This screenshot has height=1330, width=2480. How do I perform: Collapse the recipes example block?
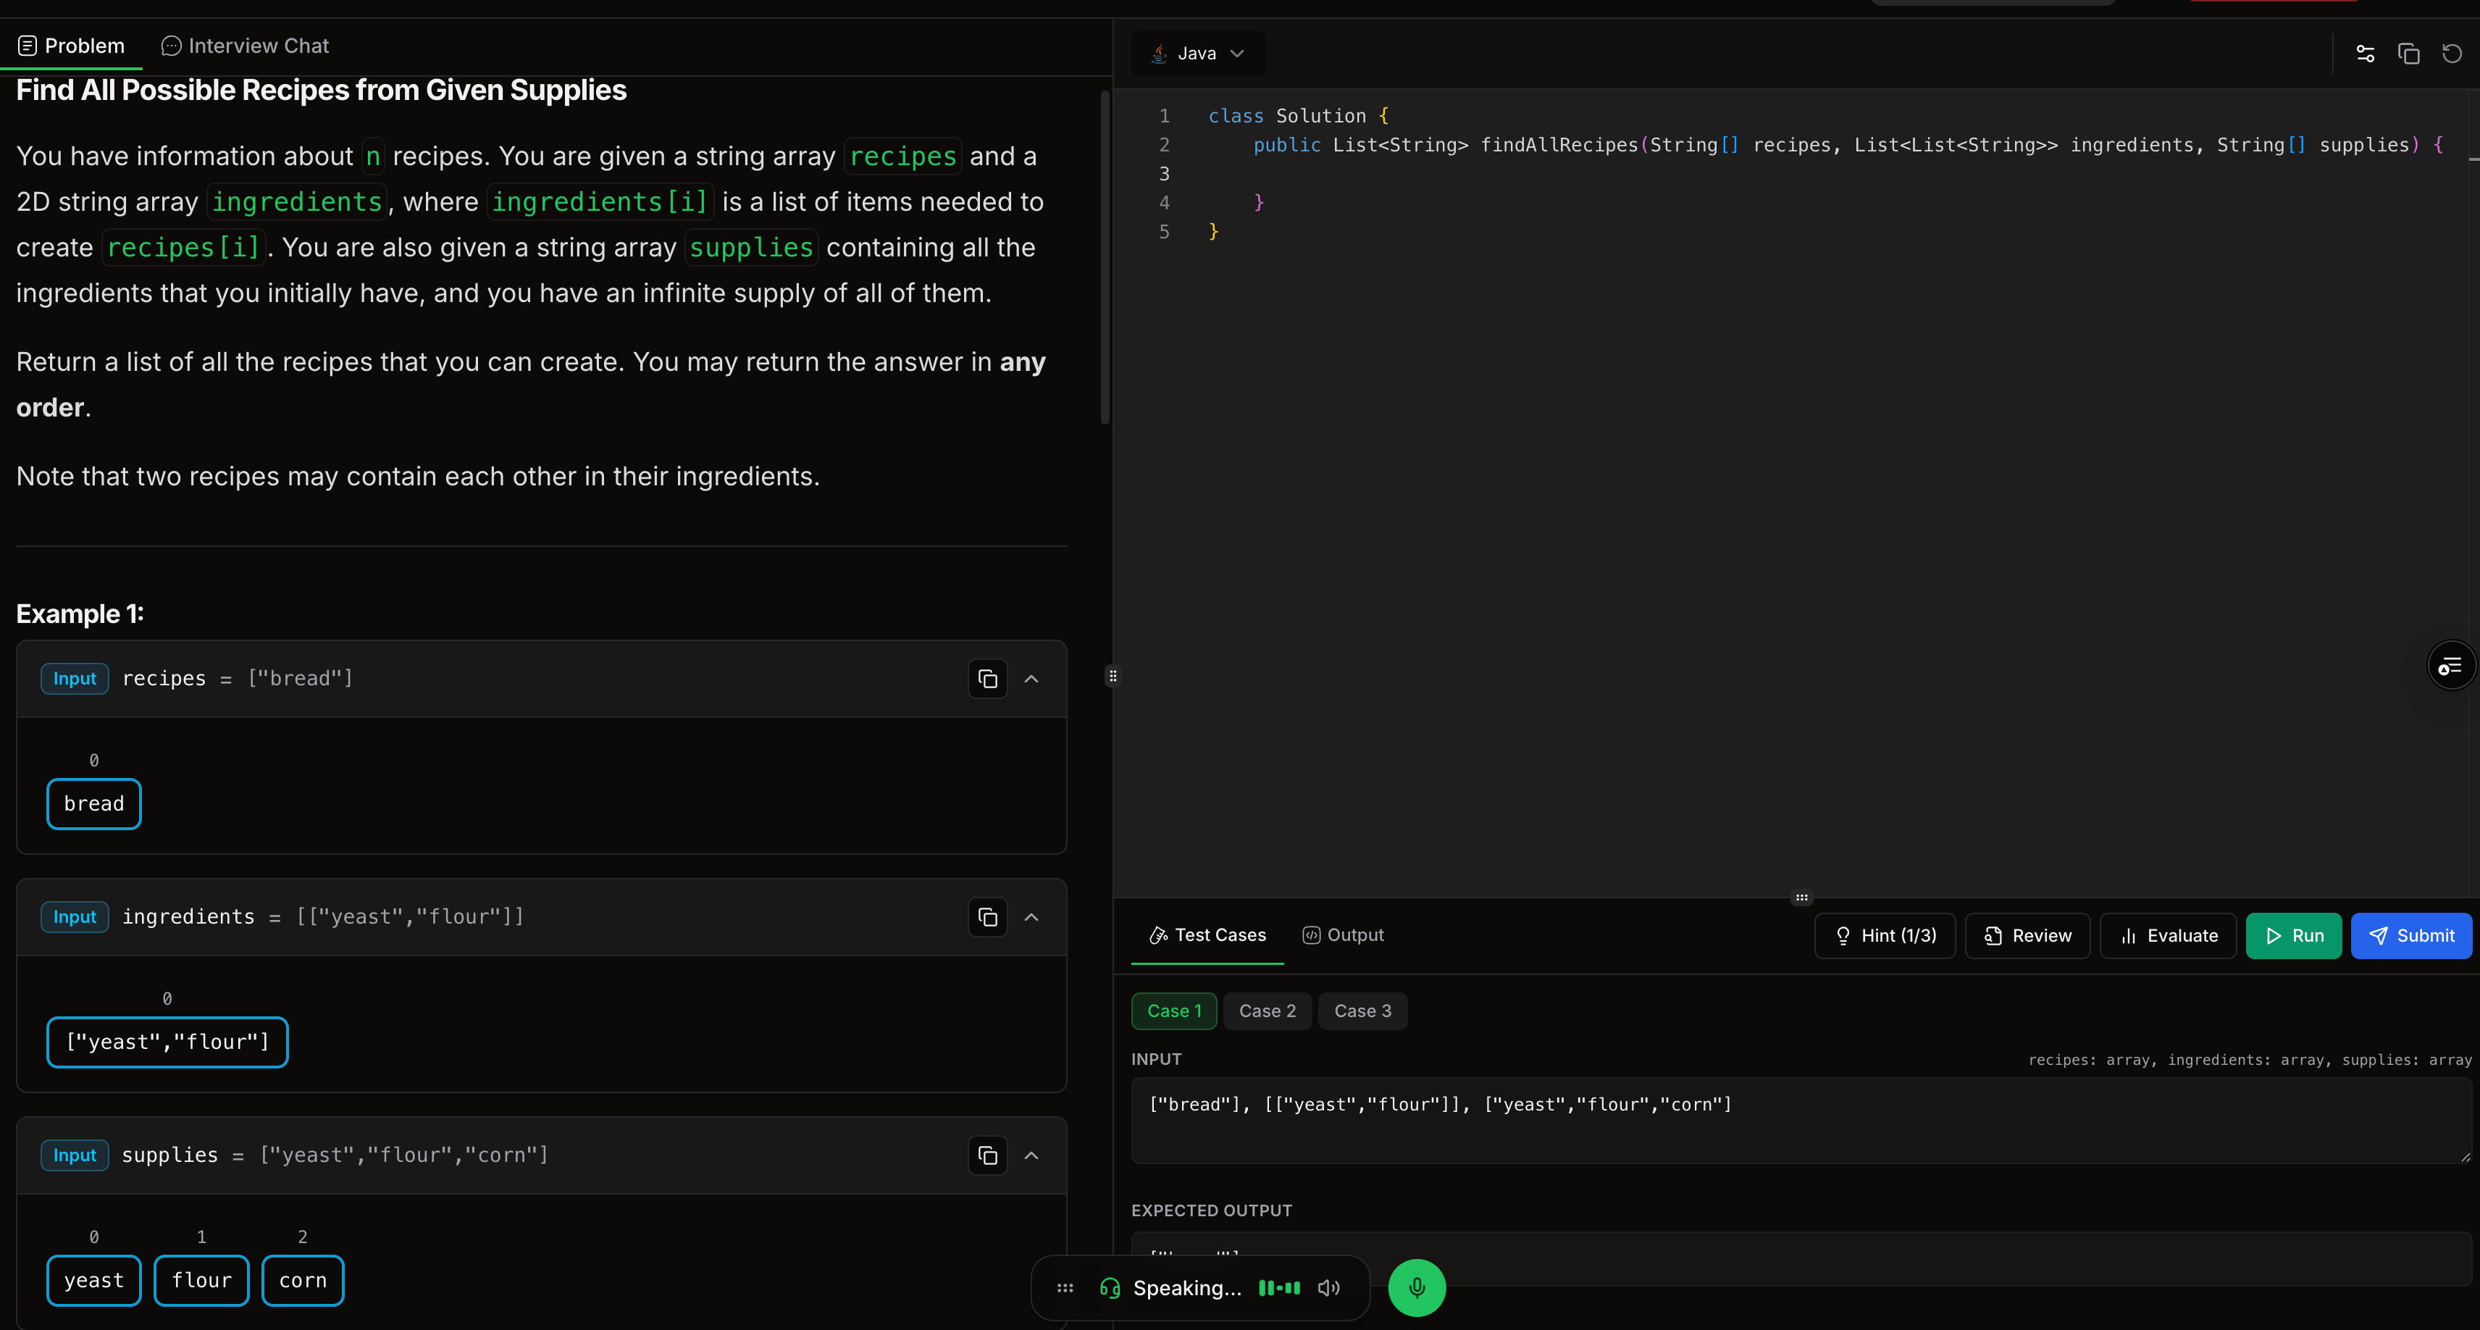(1031, 679)
